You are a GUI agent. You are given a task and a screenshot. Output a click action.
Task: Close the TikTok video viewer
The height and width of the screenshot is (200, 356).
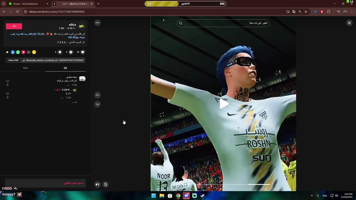(349, 23)
